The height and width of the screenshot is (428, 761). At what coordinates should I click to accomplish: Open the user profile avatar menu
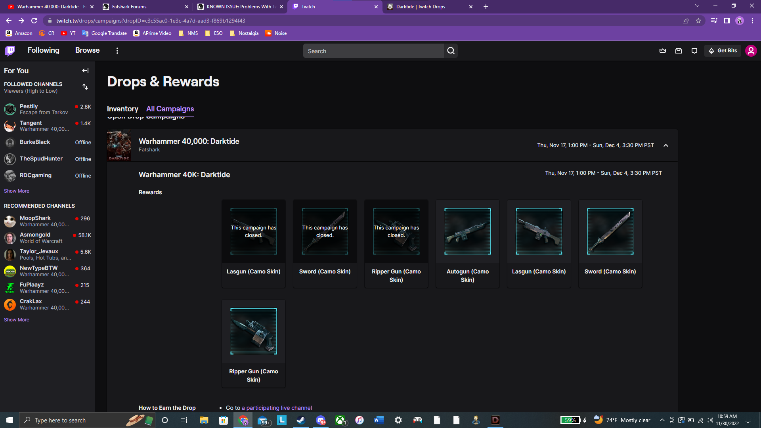pyautogui.click(x=751, y=51)
